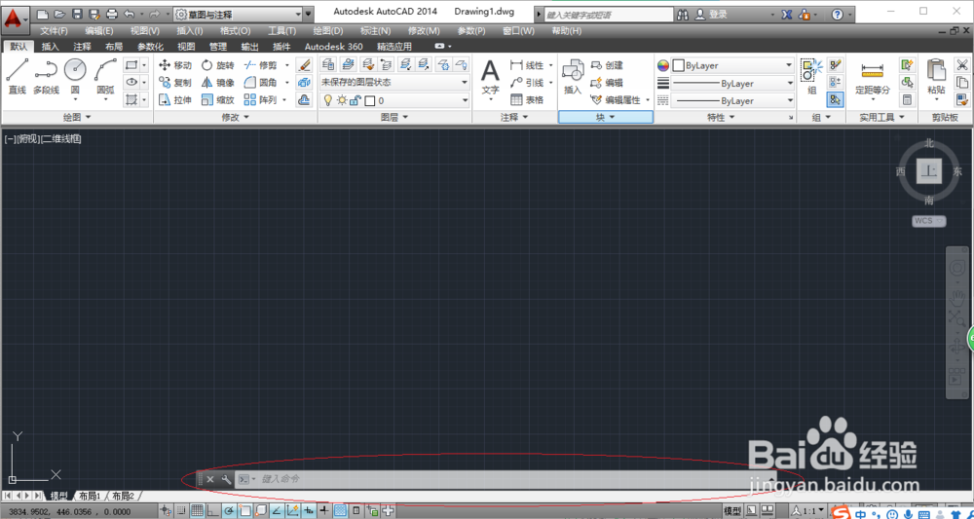974x519 pixels.
Task: Select the 直线 (Line) tool
Action: [17, 77]
